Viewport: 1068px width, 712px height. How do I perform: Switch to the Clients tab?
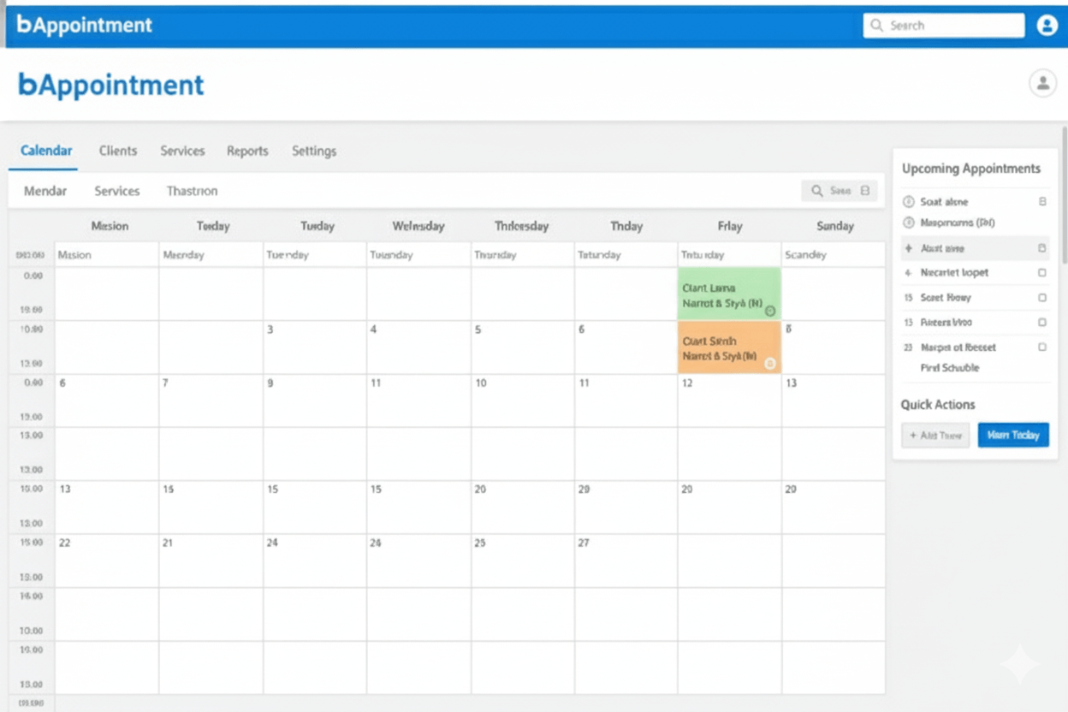point(118,151)
